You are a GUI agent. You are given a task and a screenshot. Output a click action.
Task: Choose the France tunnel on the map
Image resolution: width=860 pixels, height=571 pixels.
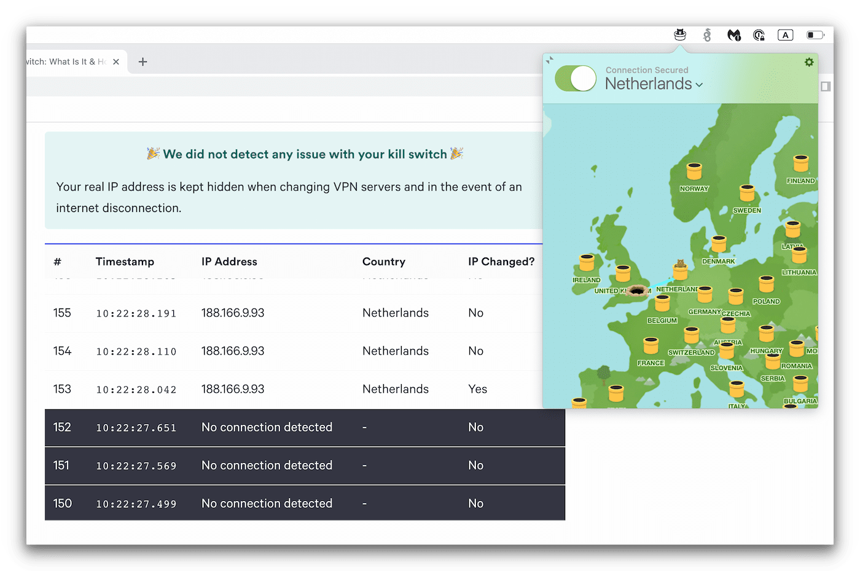(651, 346)
